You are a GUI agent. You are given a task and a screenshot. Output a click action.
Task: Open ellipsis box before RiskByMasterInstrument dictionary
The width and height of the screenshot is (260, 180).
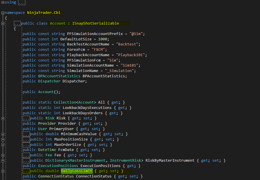click(x=26, y=161)
